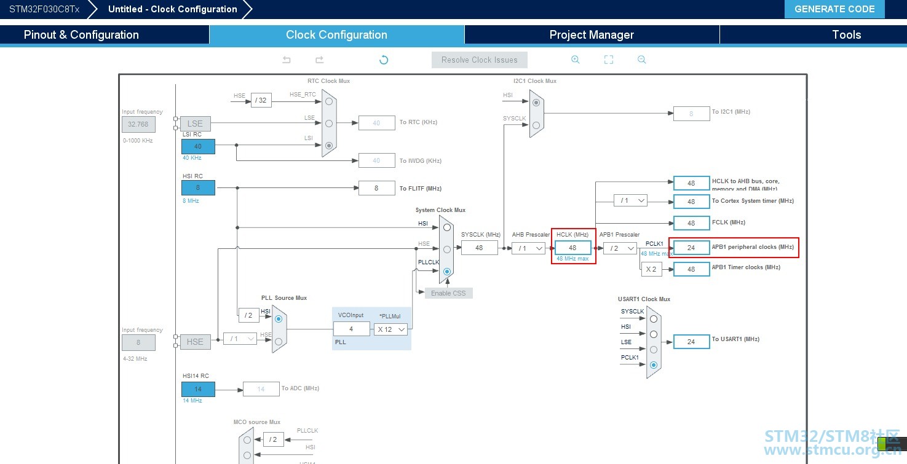Zoom out of the clock diagram
Screen dimensions: 907x464
pos(642,60)
